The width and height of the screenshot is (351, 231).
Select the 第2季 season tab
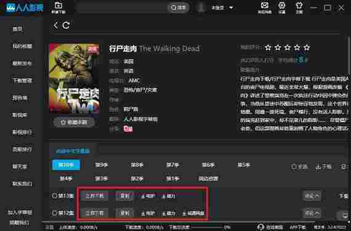click(137, 179)
